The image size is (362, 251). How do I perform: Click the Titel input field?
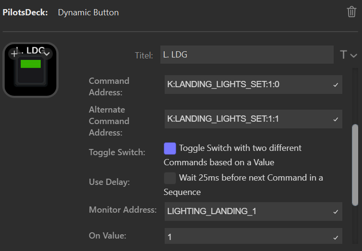tap(248, 55)
